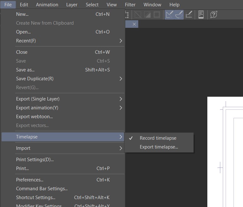Open Print Settings(D)... entry

point(62,160)
